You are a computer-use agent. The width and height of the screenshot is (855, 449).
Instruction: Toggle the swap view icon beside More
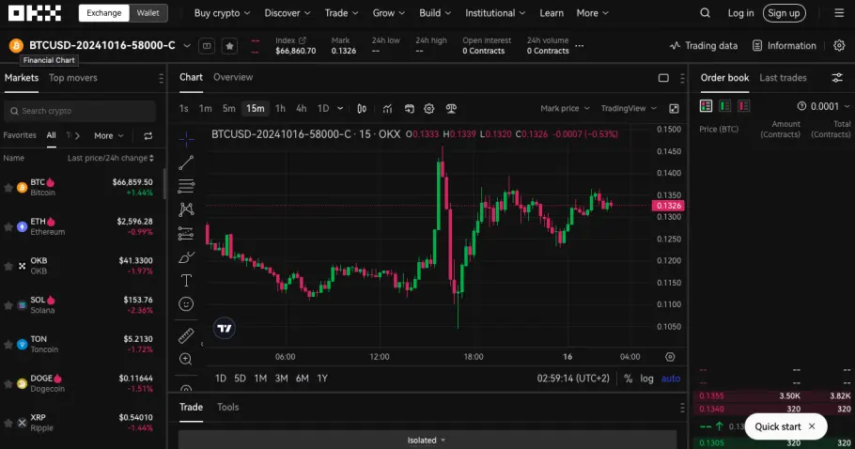coord(148,135)
